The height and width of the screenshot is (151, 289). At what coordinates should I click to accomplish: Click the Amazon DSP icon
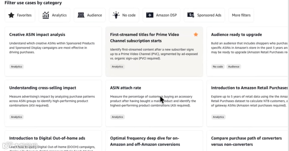click(150, 15)
